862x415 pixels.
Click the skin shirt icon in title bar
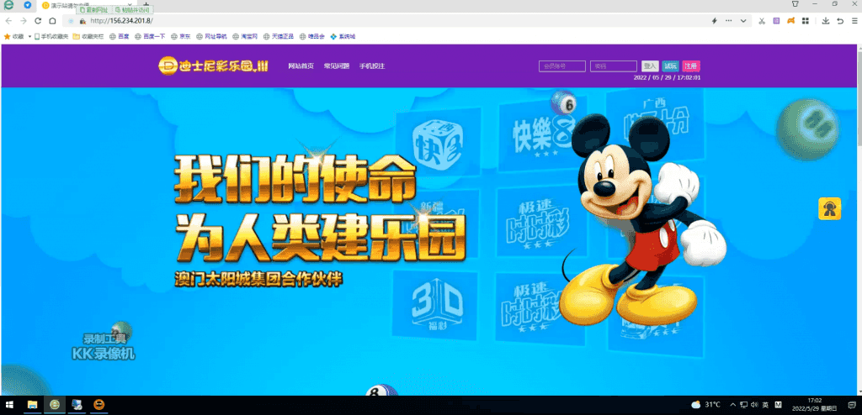795,4
